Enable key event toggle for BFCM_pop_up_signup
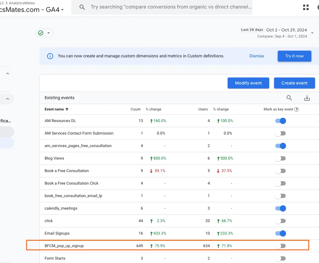The width and height of the screenshot is (319, 263). pos(280,246)
